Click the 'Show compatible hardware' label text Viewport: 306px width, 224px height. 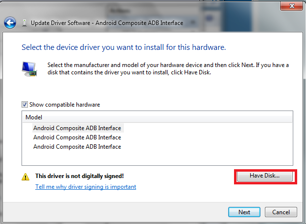(65, 105)
